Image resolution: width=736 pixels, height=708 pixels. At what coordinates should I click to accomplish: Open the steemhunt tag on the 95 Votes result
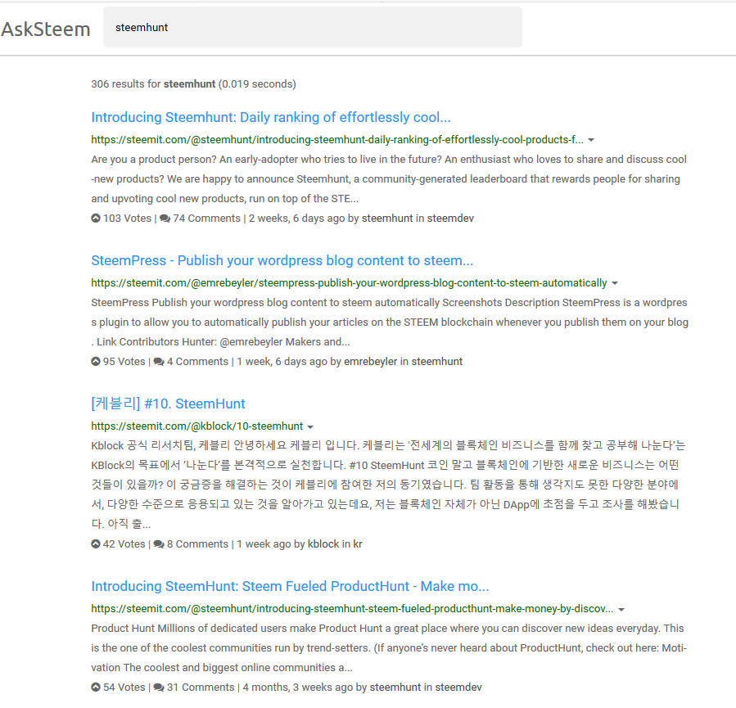(x=437, y=361)
